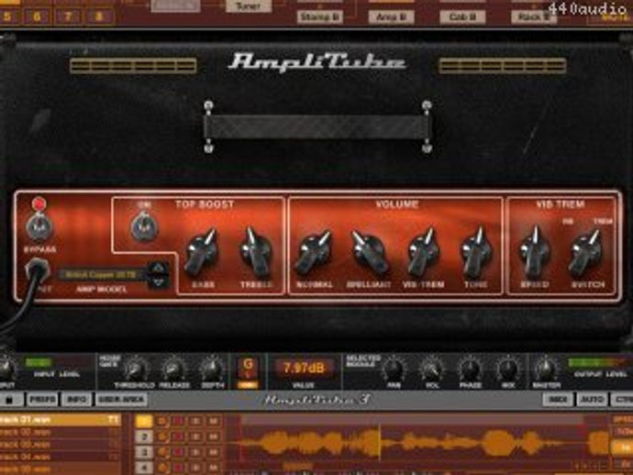Solo track 1
Screen dimensions: 633x475
click(195, 421)
